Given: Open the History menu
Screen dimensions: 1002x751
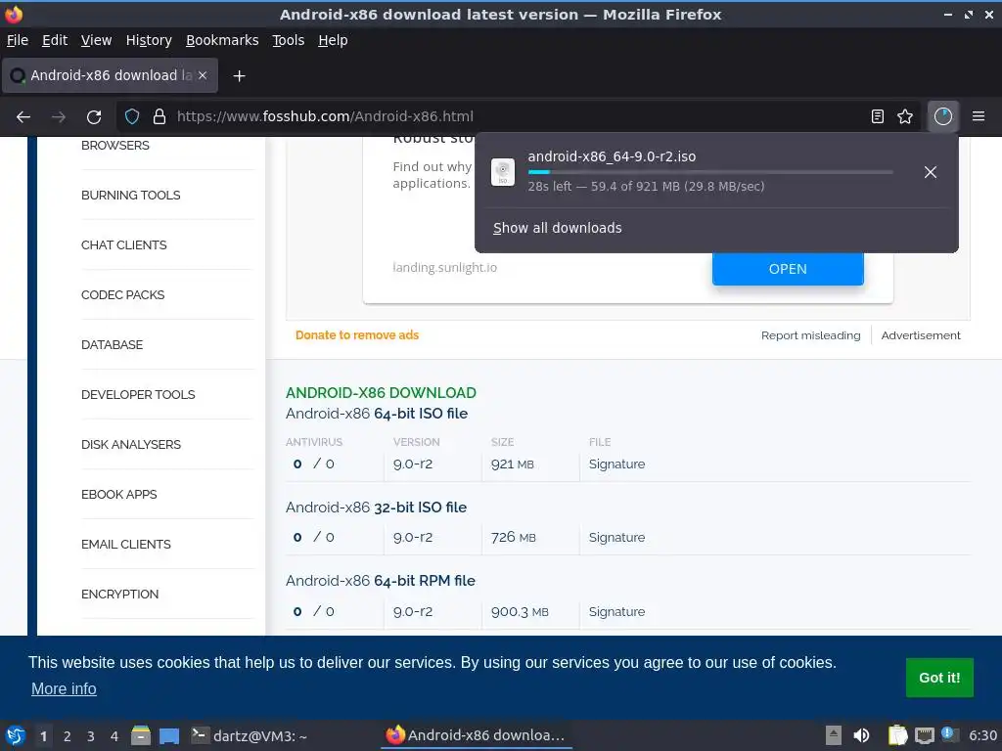Looking at the screenshot, I should [x=149, y=40].
